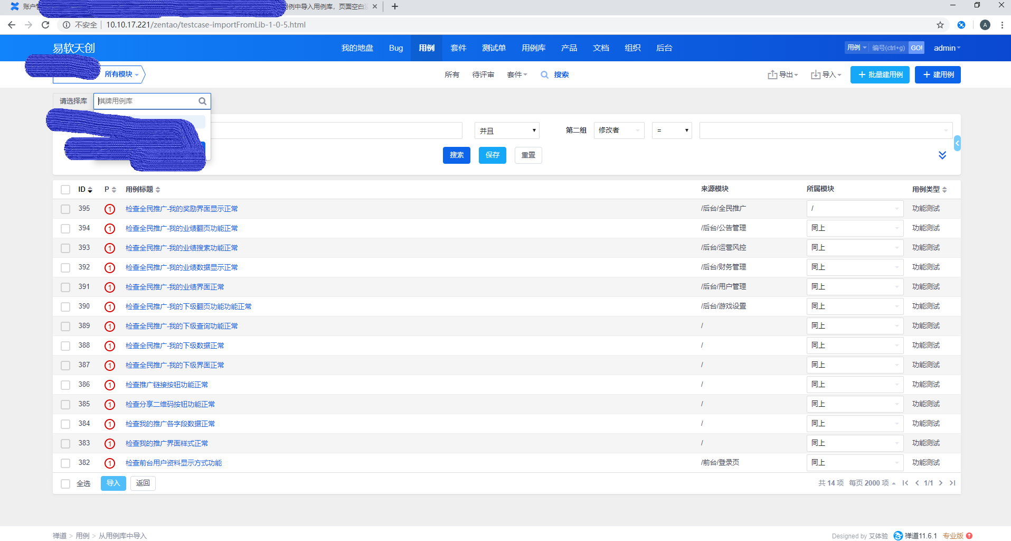Image resolution: width=1011 pixels, height=541 pixels.
Task: Expand the 导入 import menu
Action: pos(826,75)
